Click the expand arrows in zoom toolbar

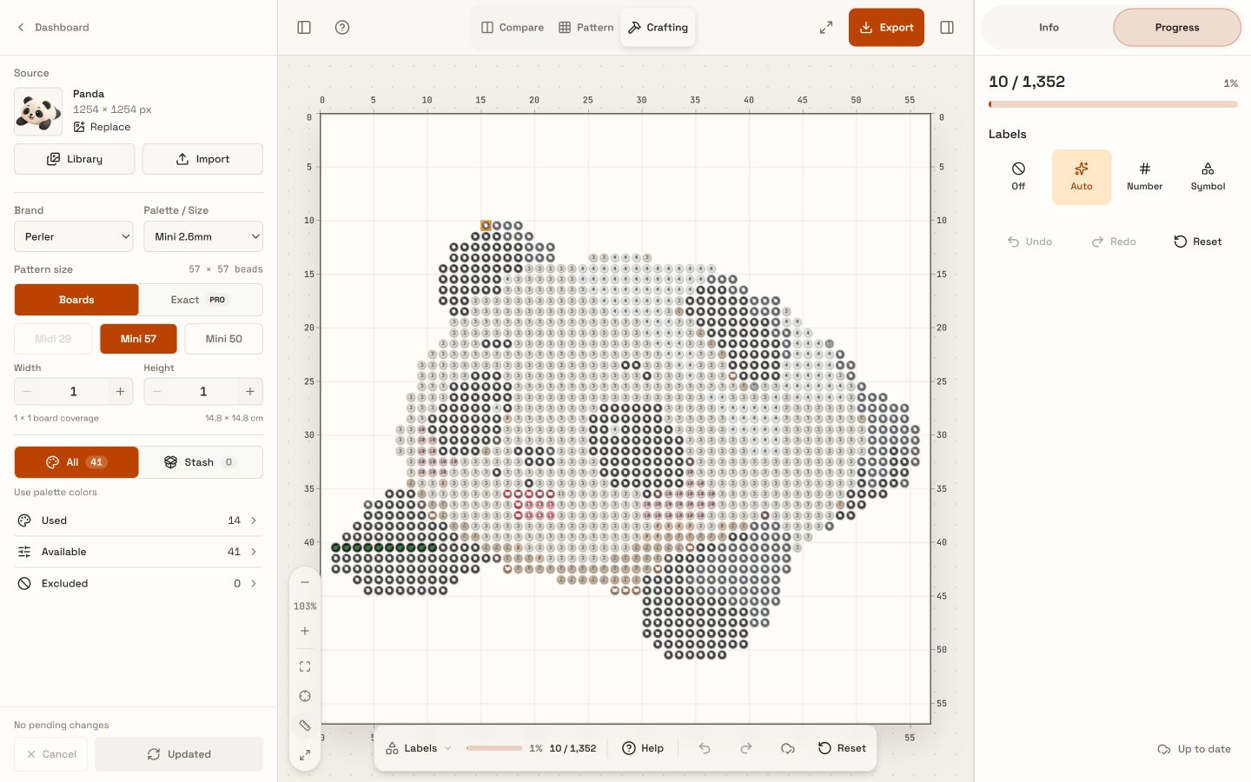(305, 755)
